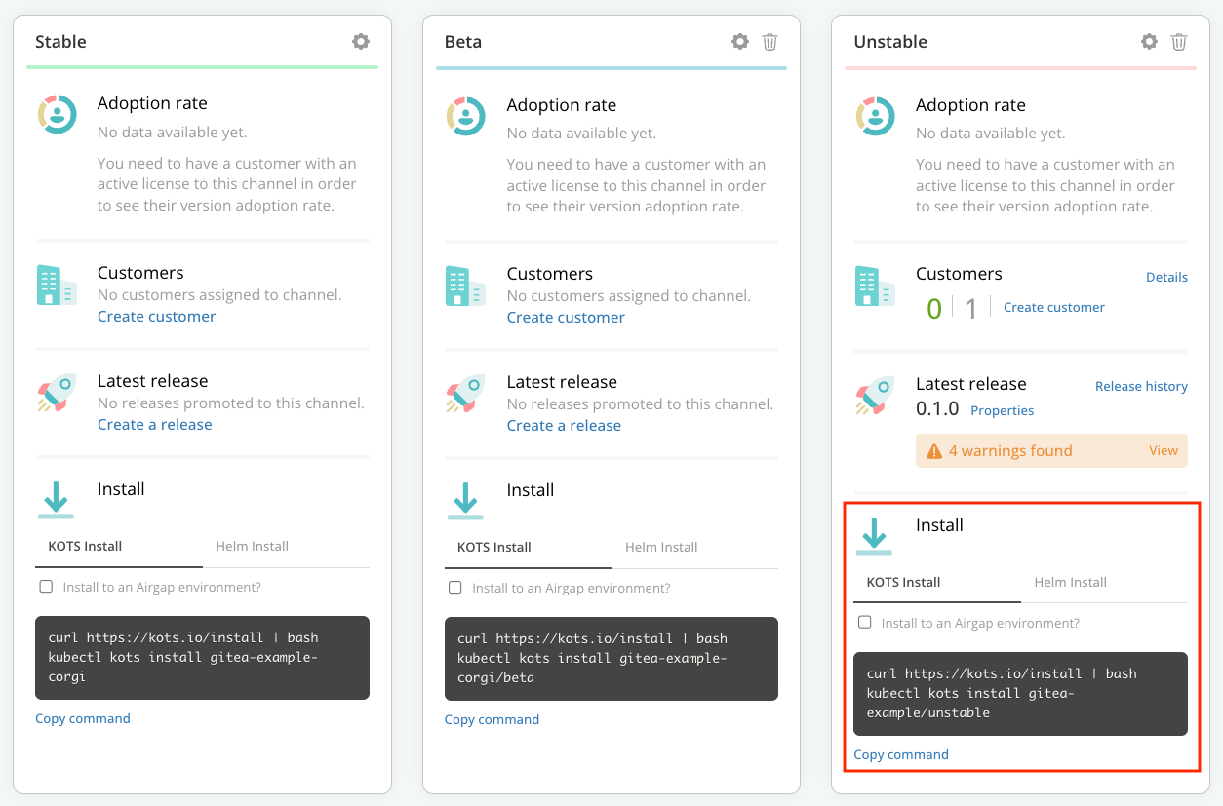Open Release history in Unstable channel

[x=1141, y=387]
